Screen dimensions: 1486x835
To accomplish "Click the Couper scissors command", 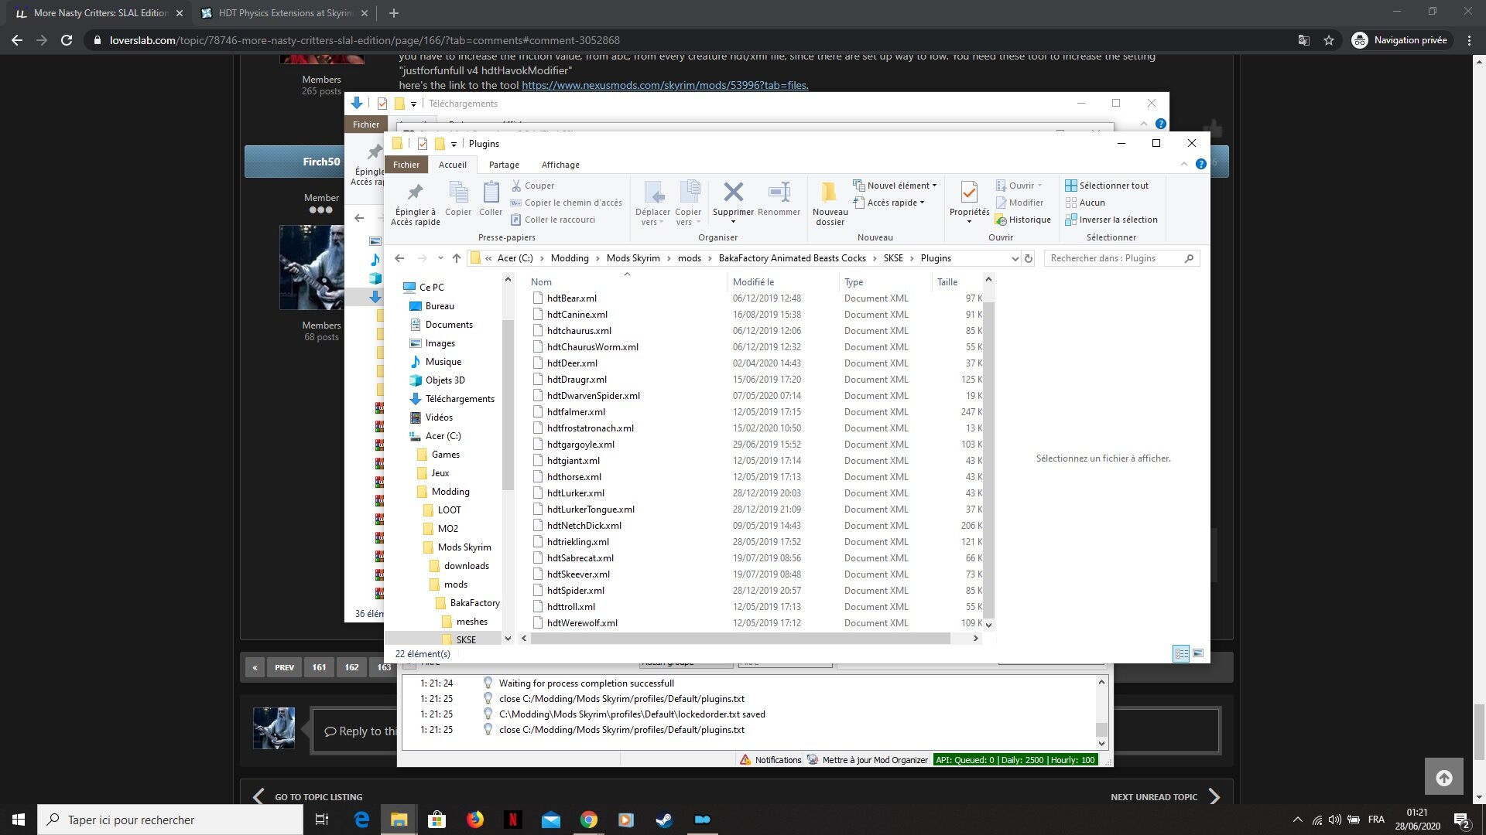I will 532,186.
